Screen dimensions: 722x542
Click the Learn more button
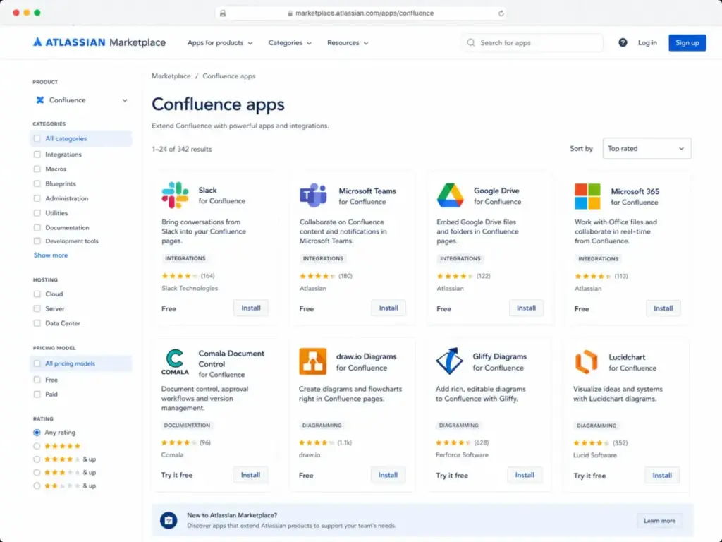659,521
